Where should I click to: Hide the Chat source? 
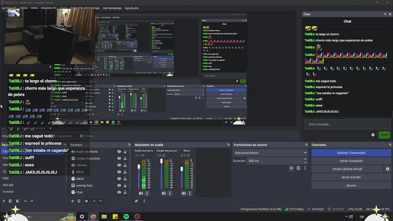[x=119, y=192]
